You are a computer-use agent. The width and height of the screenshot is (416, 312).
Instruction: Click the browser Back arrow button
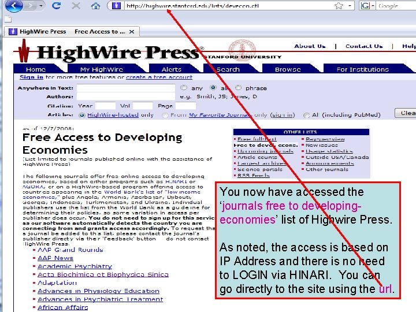(14, 6)
